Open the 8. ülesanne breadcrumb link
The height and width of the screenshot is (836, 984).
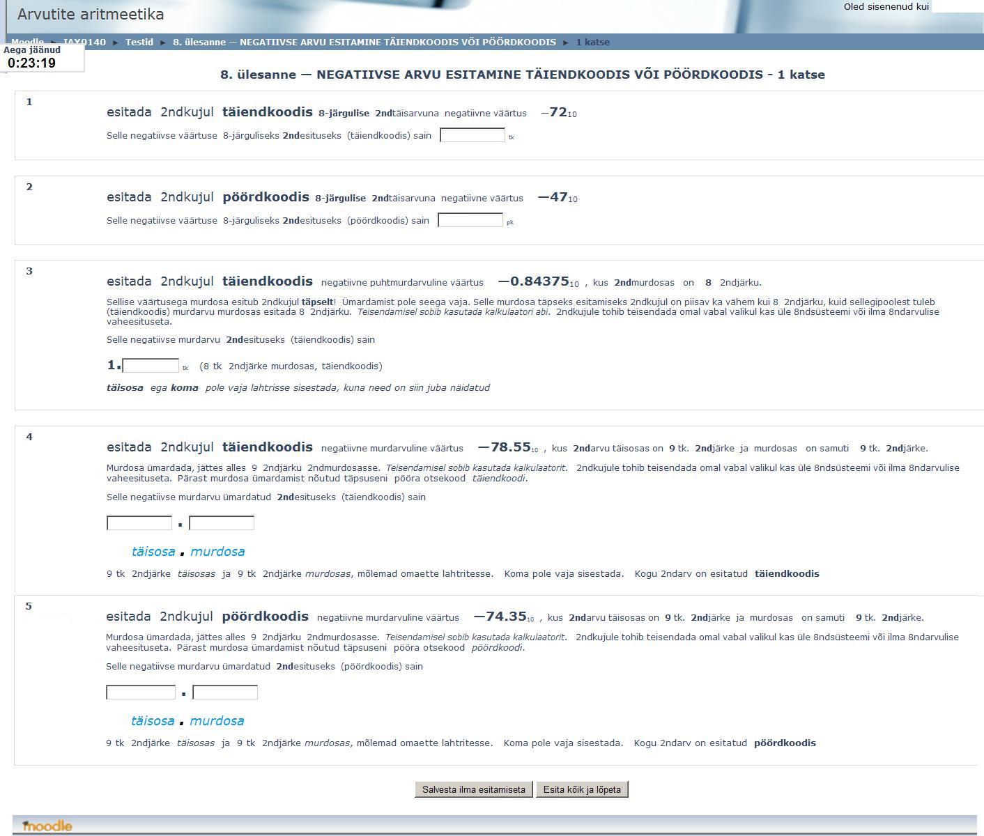click(x=364, y=42)
